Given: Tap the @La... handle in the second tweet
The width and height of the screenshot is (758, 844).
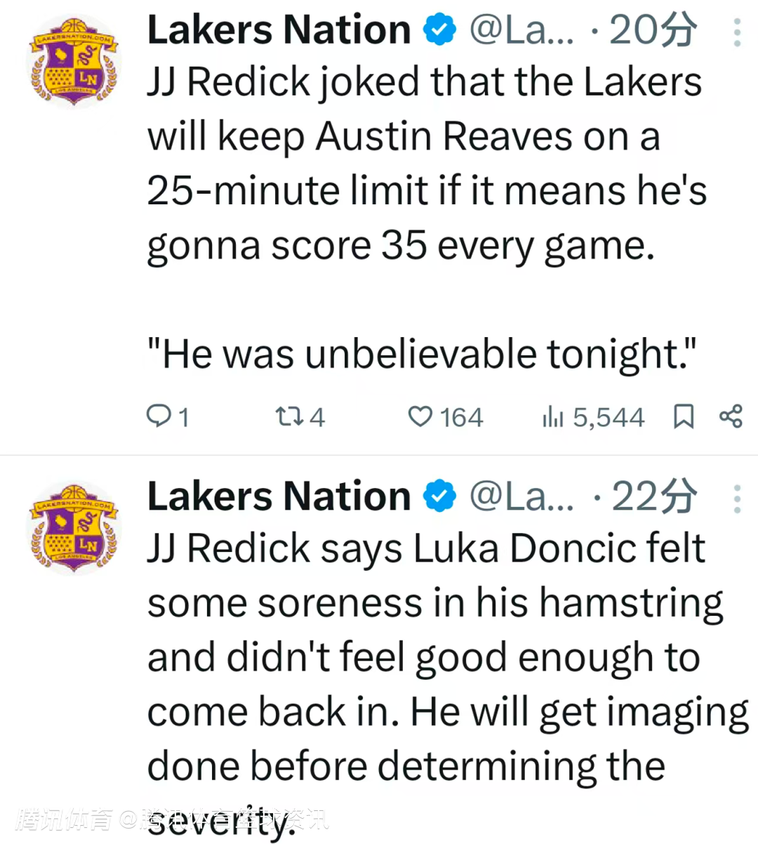Looking at the screenshot, I should pos(521,497).
